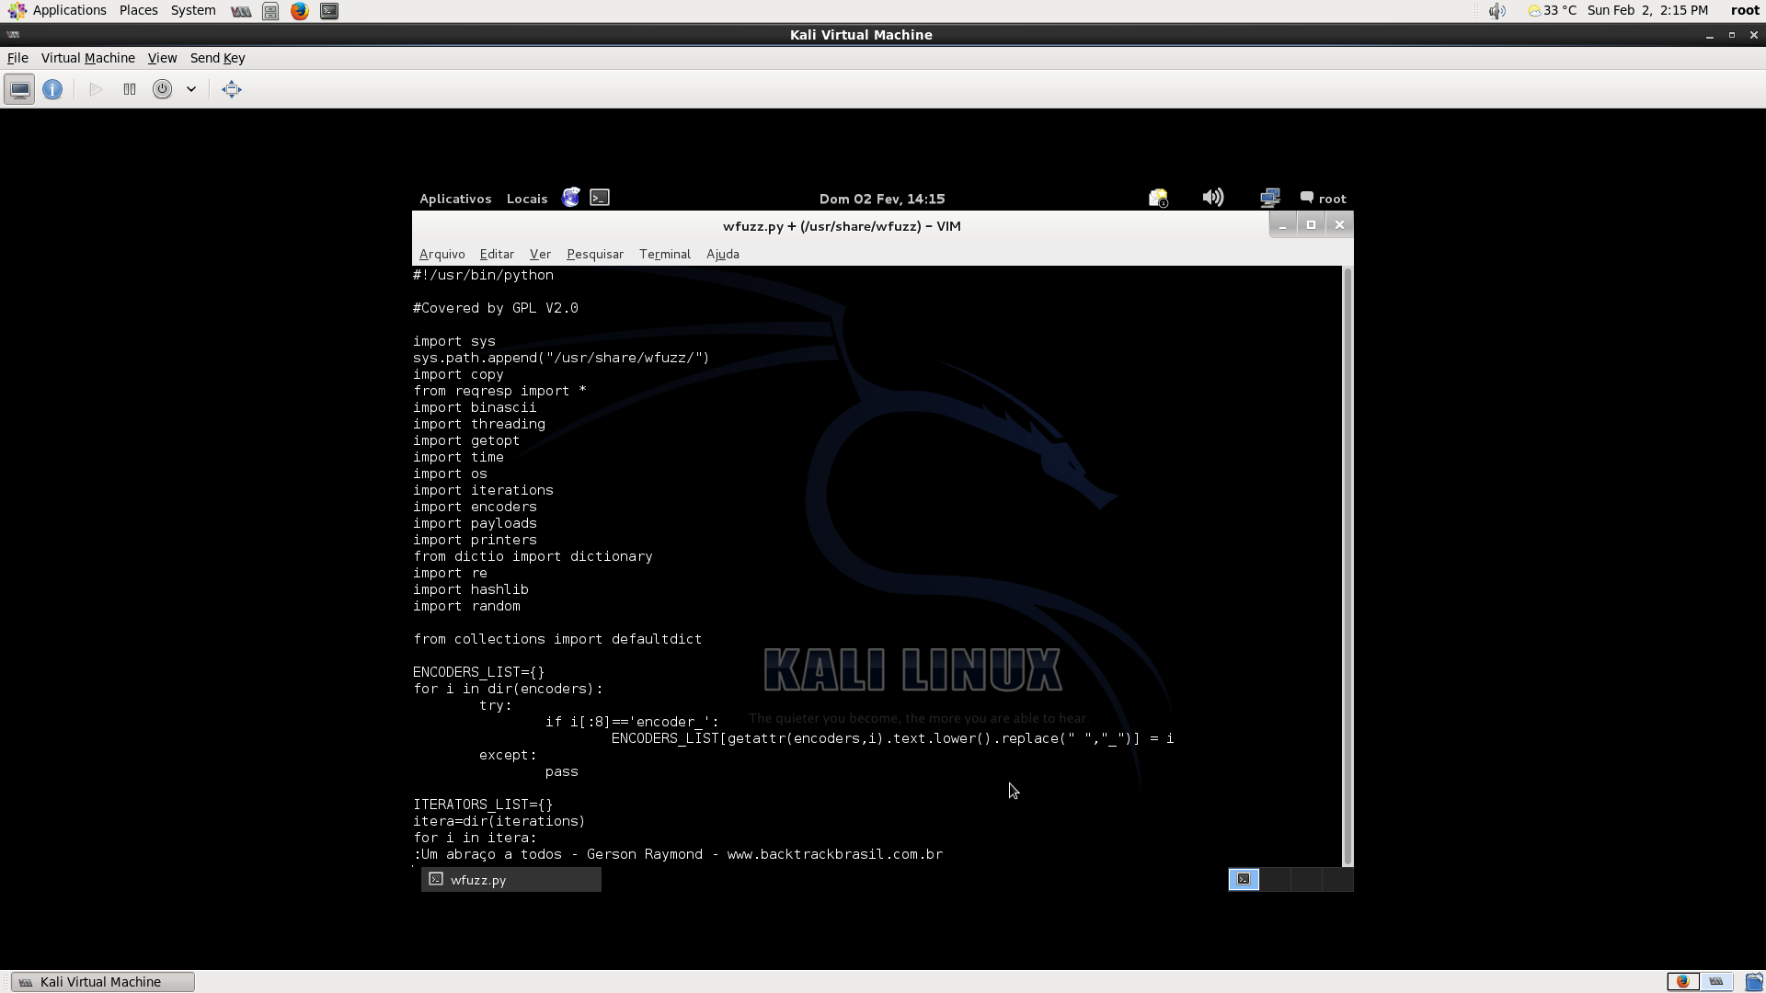Screen dimensions: 1766x993
Task: Click the guest notification update icon
Action: point(1158,198)
